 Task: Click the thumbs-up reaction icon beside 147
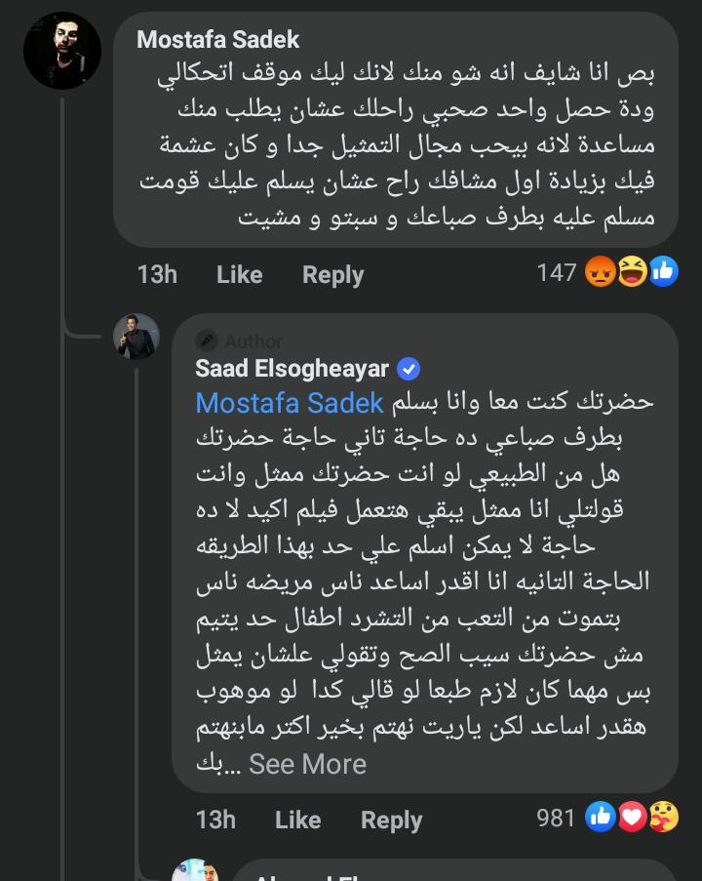point(663,273)
